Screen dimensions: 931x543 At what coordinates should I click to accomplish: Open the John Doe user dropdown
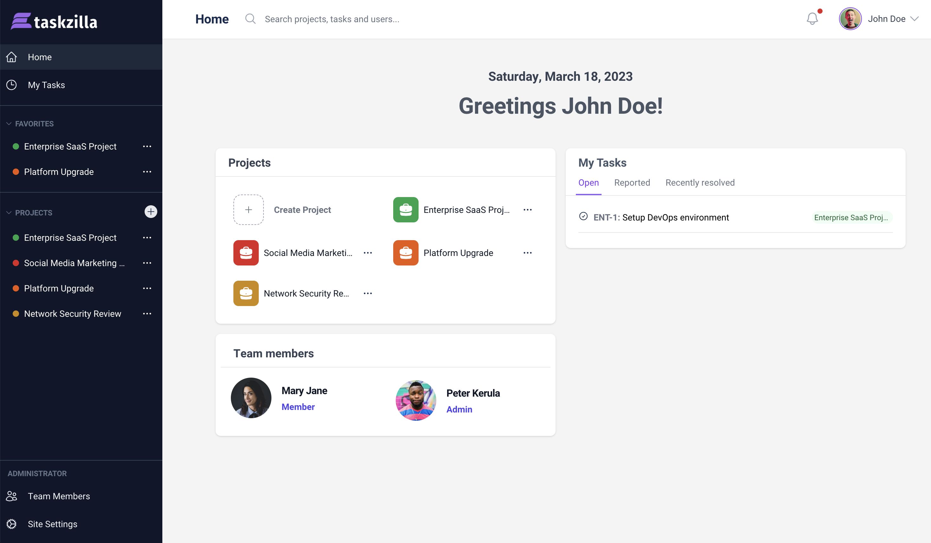click(915, 19)
